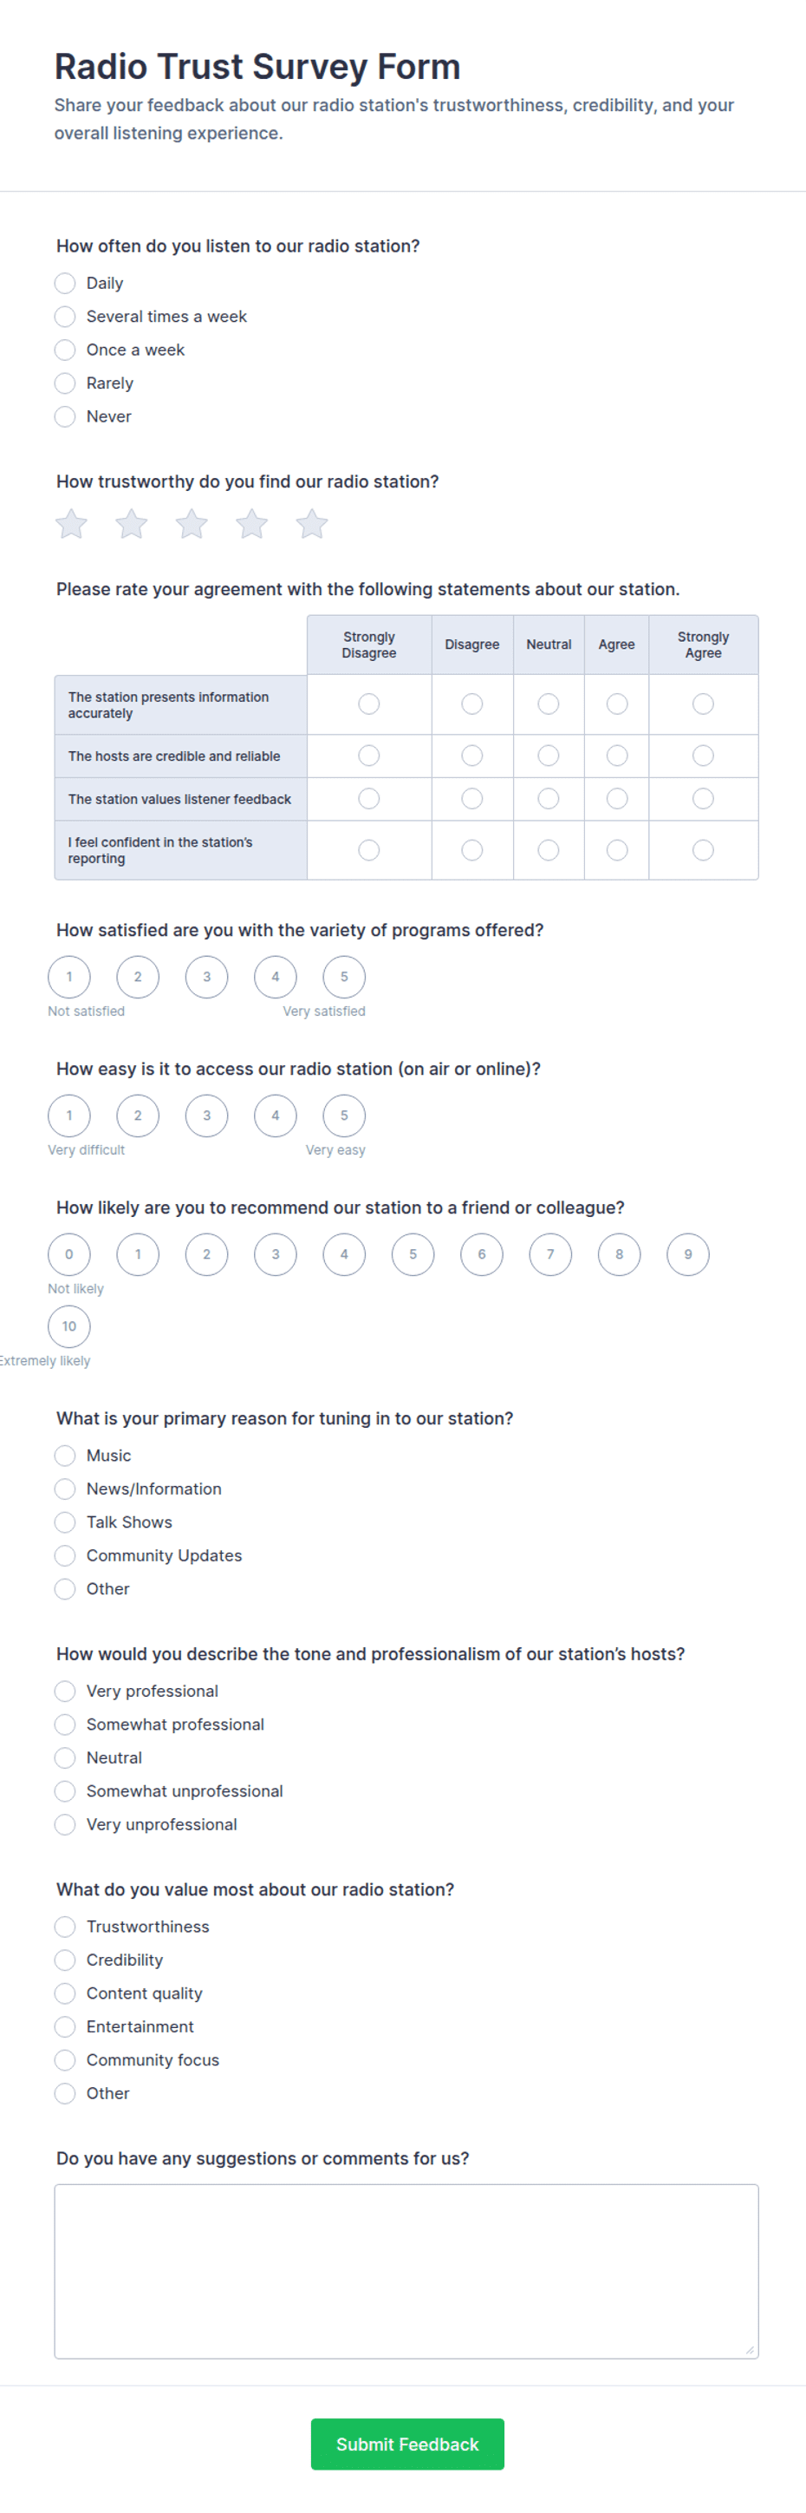This screenshot has width=806, height=2513.
Task: Choose Neutral for hosts are credible row
Action: coord(549,755)
